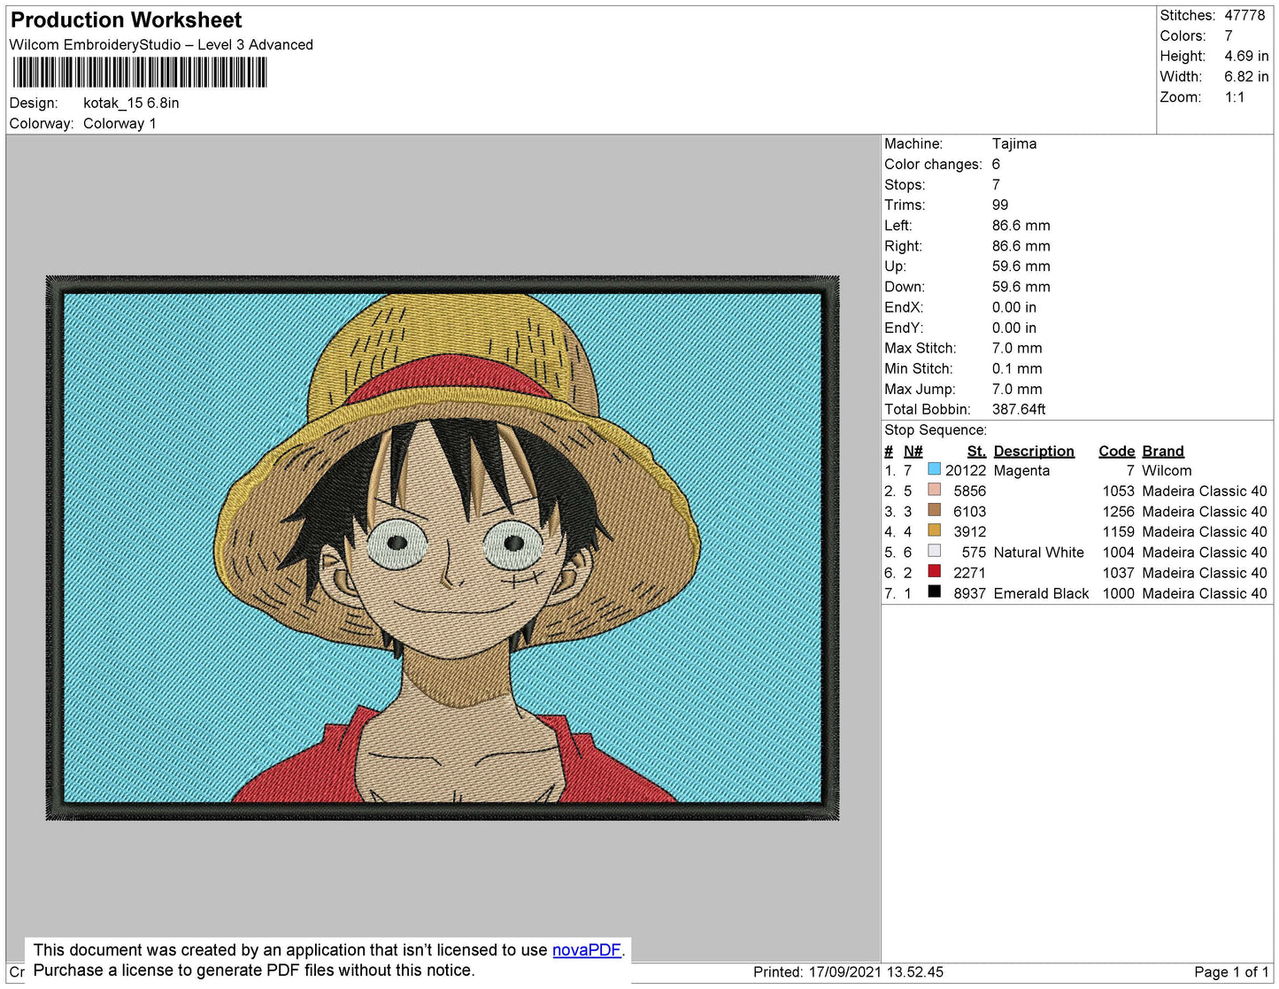Viewport: 1279px width, 989px height.
Task: Click the Color changes value '6'
Action: coord(996,164)
